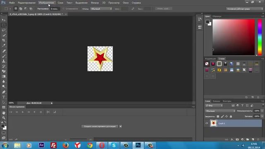Select the Eyedropper tool
This screenshot has width=265, height=149.
tap(4, 45)
